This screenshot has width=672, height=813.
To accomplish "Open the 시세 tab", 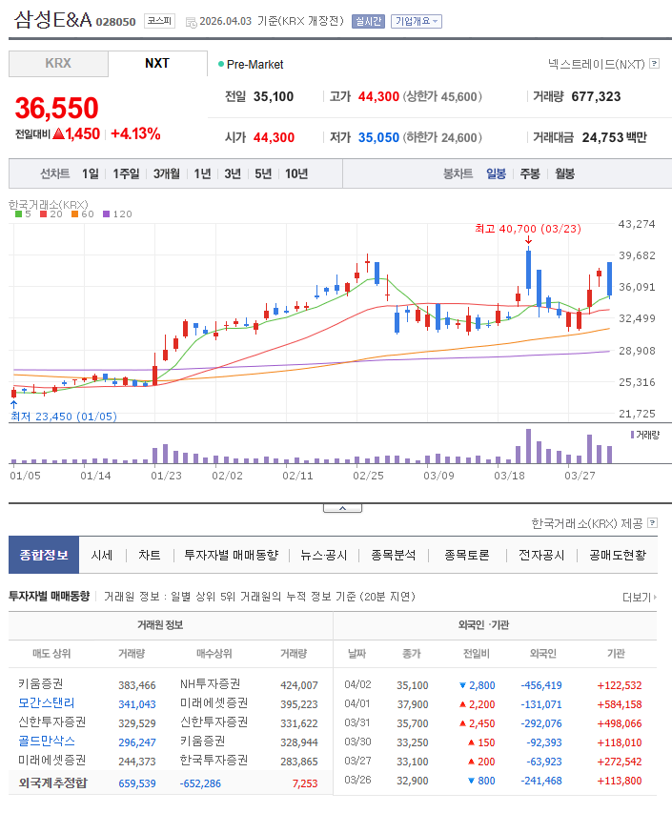I will tap(102, 555).
